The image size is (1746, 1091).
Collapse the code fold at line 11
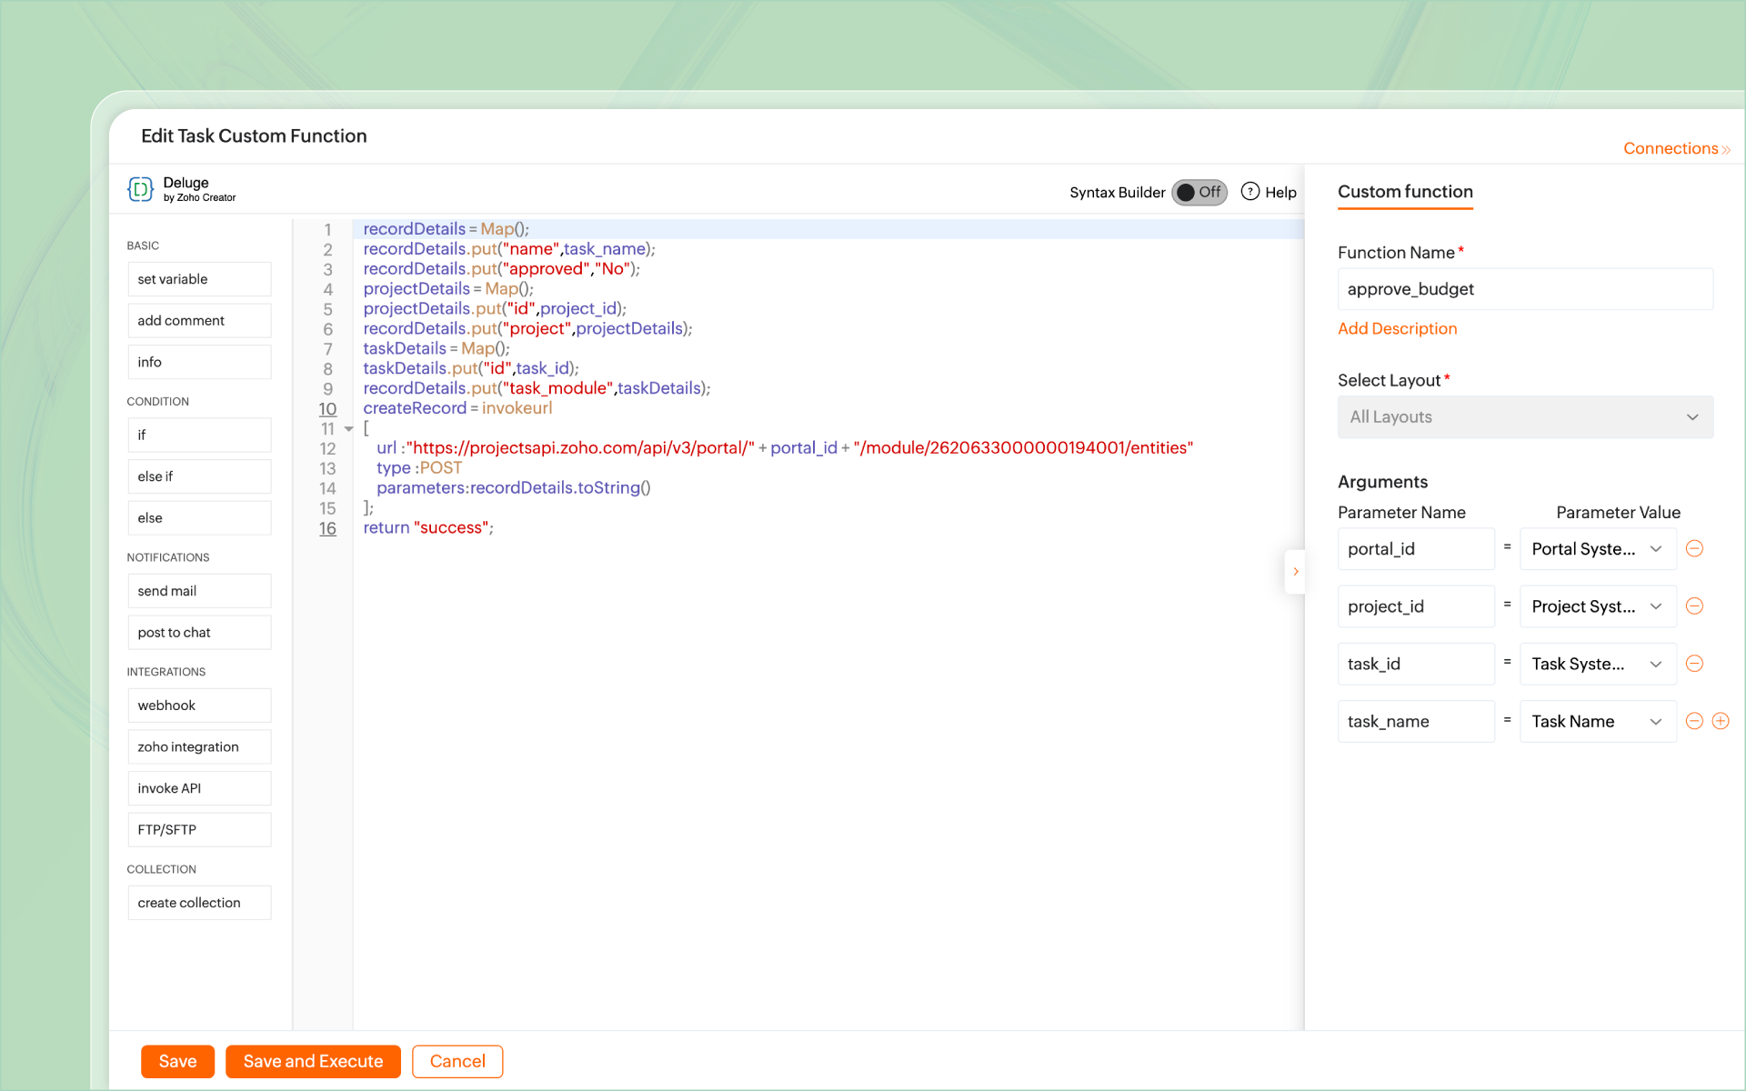tap(349, 429)
